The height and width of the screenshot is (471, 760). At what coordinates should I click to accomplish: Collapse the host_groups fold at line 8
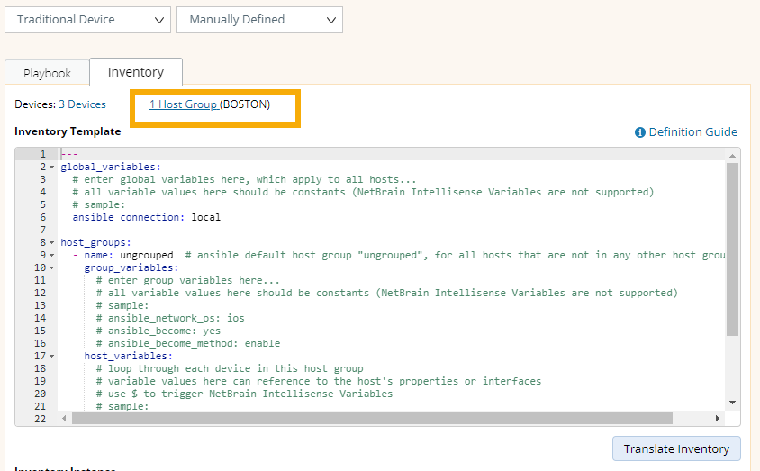(51, 243)
